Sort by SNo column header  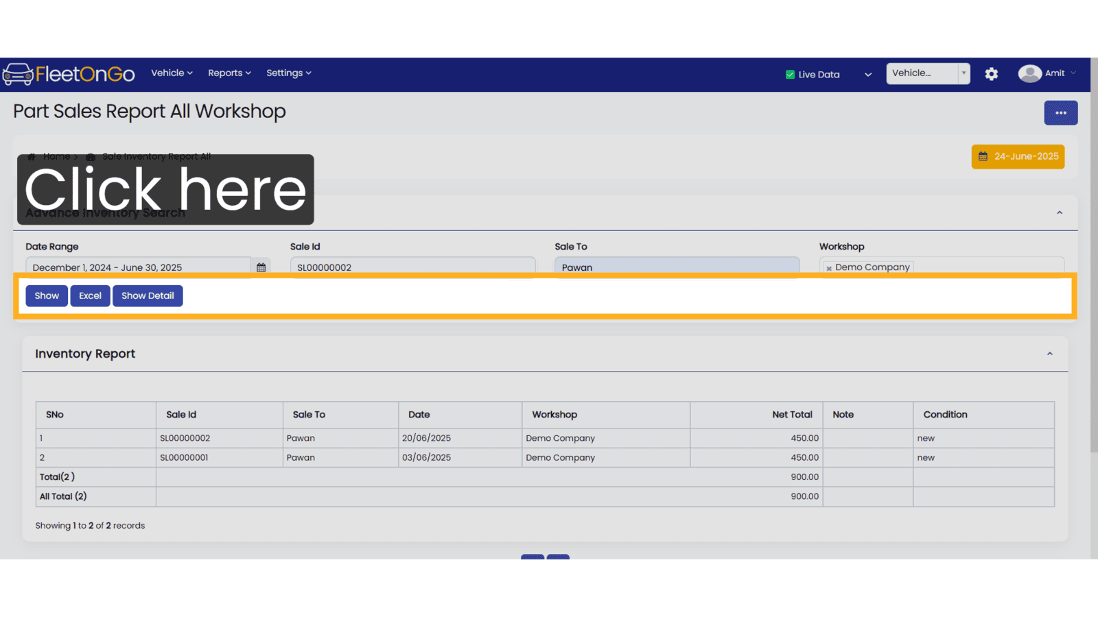(x=96, y=415)
